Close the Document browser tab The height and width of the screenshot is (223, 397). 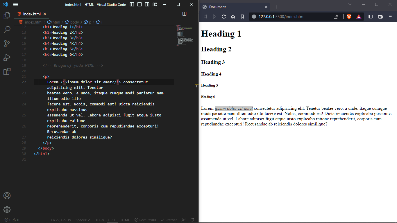[x=266, y=7]
